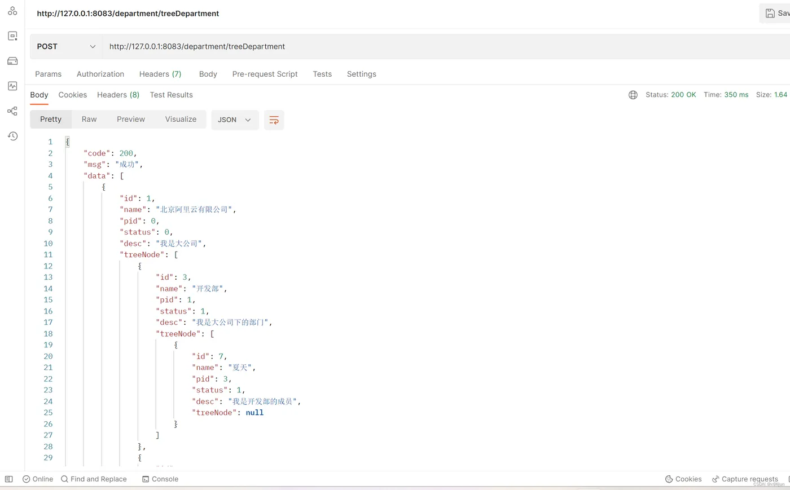Screen dimensions: 790x490
Task: Open the History sidebar icon
Action: [x=12, y=136]
